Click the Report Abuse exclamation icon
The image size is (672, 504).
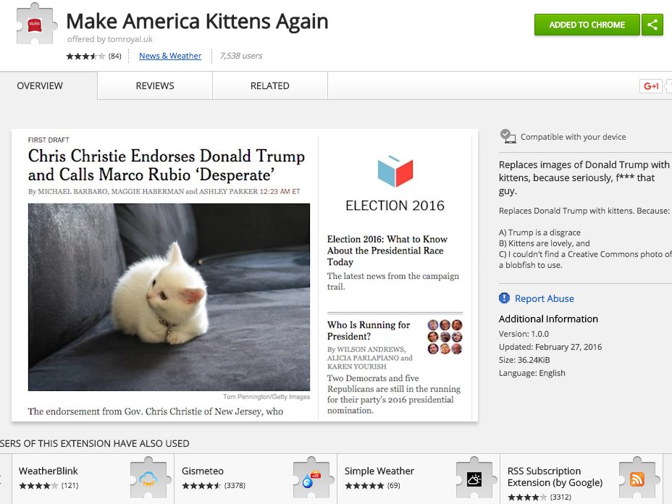[x=505, y=298]
